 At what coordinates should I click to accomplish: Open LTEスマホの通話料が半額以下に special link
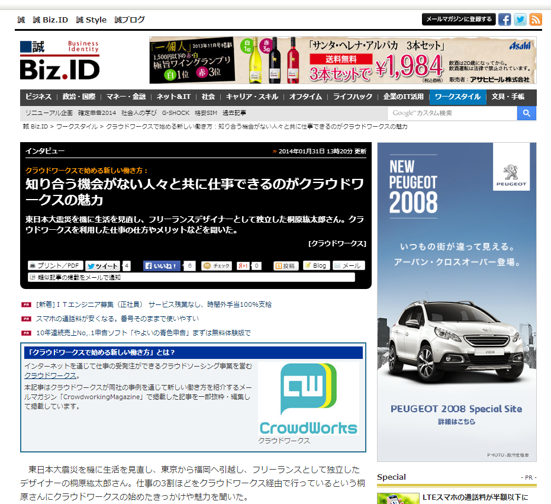475,497
